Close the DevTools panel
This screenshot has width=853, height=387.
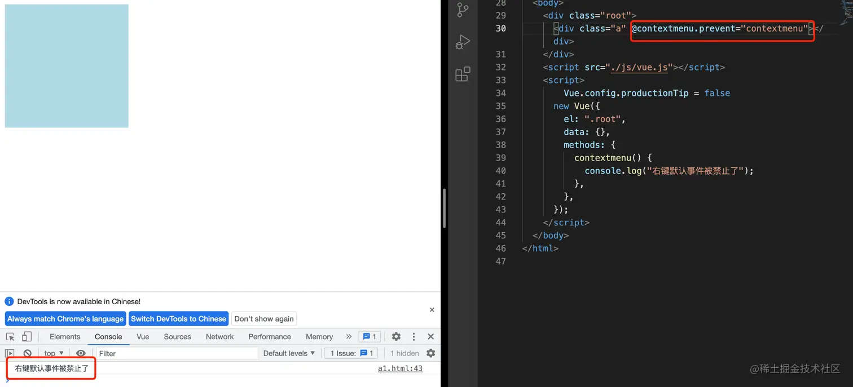[x=430, y=336]
